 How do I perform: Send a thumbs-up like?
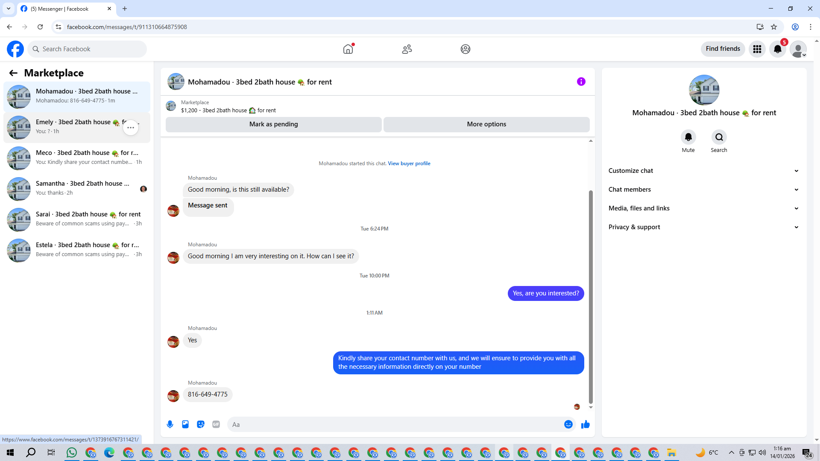click(585, 424)
